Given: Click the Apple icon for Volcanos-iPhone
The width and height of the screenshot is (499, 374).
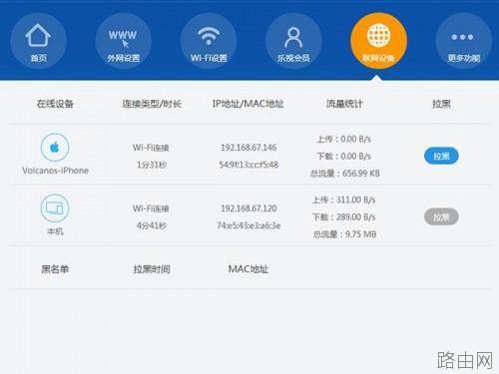Looking at the screenshot, I should tap(55, 148).
